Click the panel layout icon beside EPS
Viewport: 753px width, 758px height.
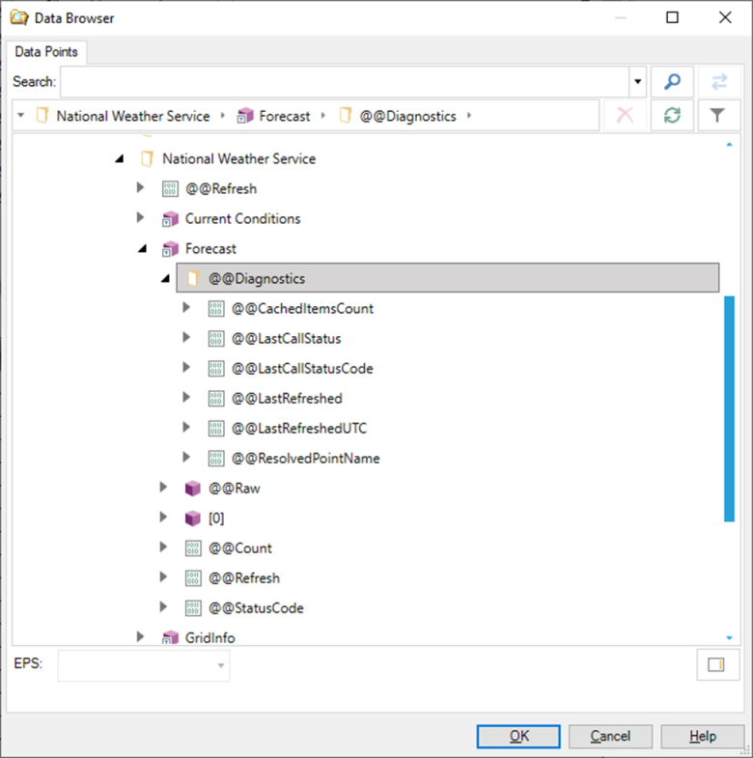pyautogui.click(x=716, y=664)
